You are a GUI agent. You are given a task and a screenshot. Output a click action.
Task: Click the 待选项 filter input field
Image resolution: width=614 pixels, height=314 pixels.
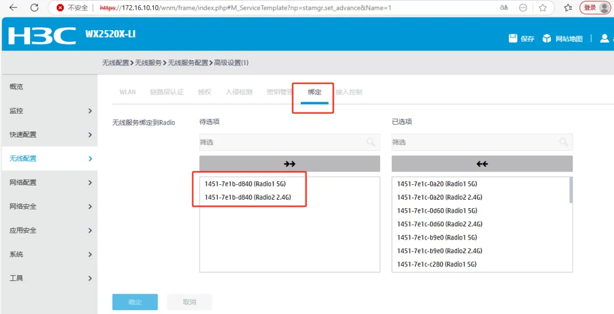tap(289, 142)
